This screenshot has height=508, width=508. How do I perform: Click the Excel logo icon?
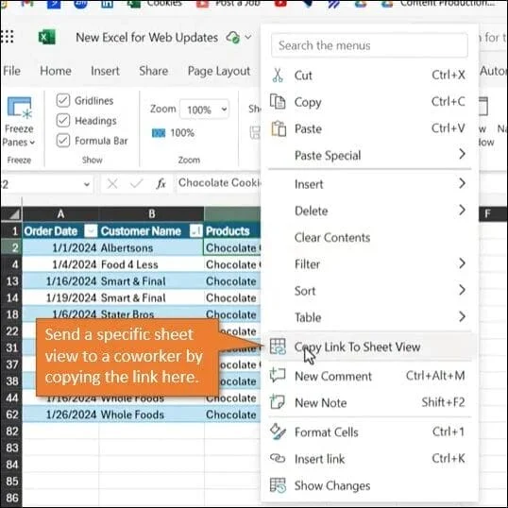point(47,37)
